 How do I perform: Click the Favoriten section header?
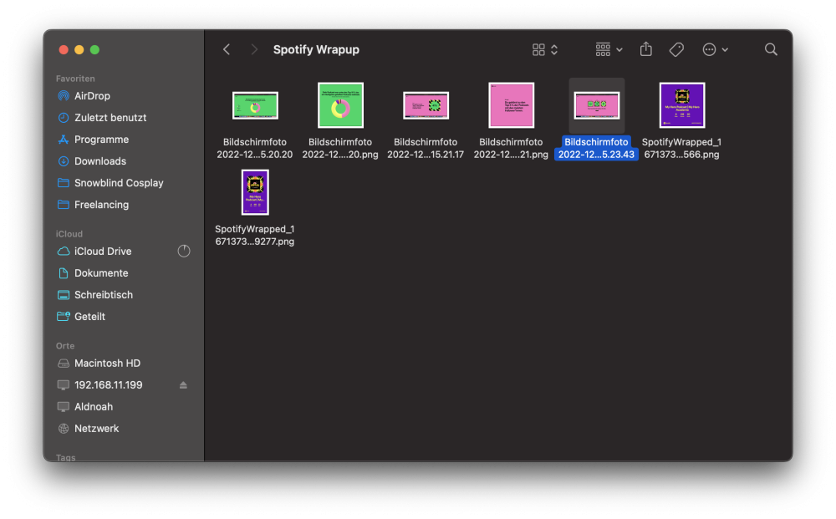coord(75,79)
